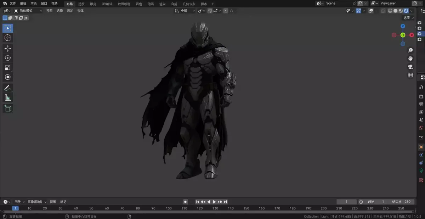Viewport: 425px width, 219px height.
Task: Select the Transform tool
Action: tap(8, 77)
